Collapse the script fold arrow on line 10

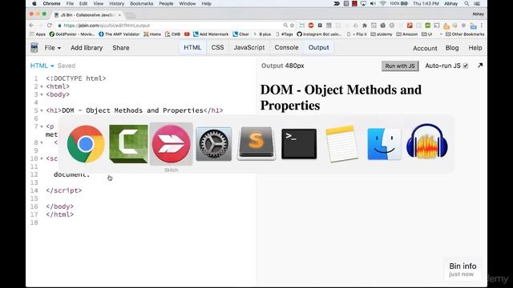42,158
